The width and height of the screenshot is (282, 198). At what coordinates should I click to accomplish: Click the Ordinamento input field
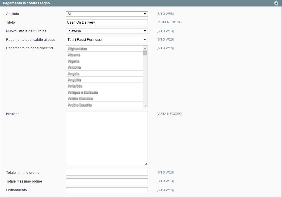tap(107, 190)
